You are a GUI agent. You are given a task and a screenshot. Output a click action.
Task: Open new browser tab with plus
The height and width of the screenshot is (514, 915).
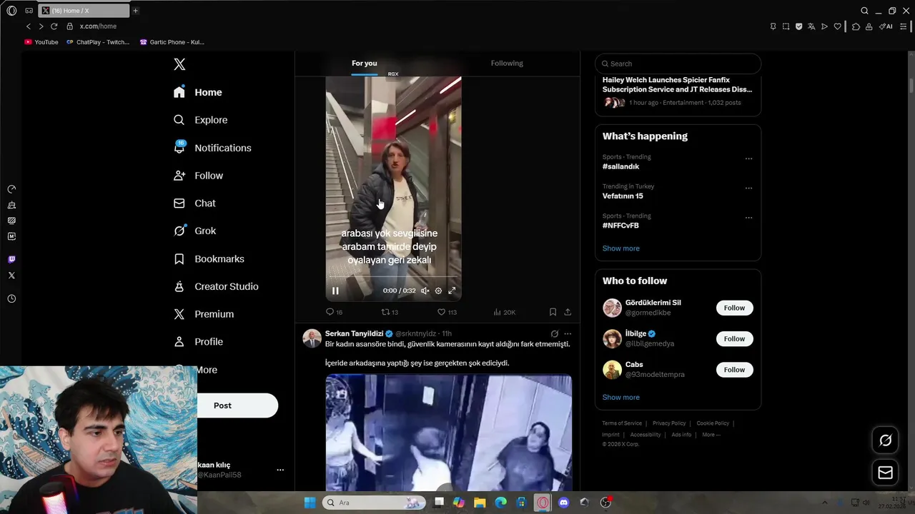click(x=135, y=11)
